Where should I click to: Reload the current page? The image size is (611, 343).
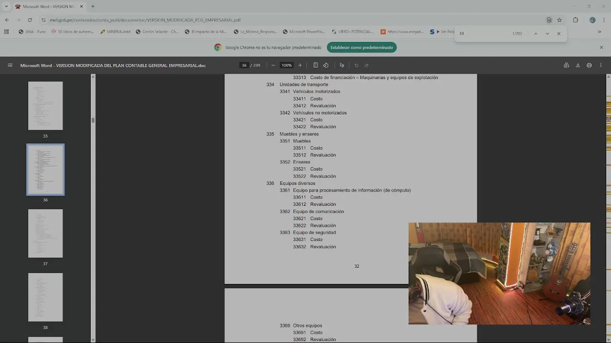[x=30, y=20]
